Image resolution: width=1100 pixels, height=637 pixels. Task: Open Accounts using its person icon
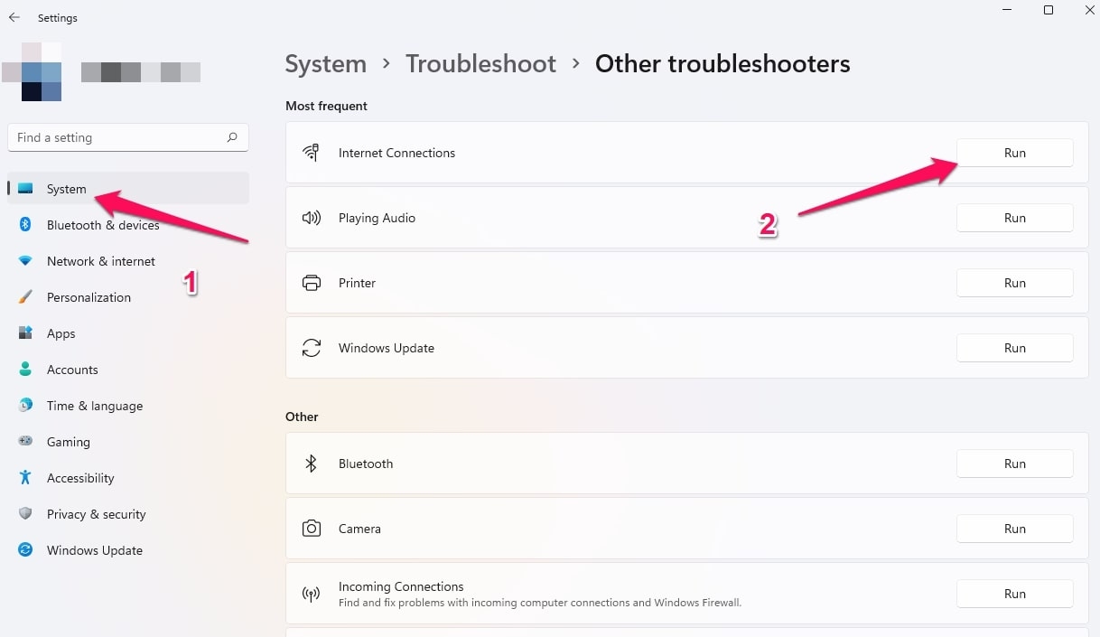point(26,370)
